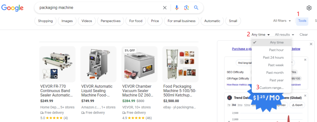
Task: Clear the search box with X icon
Action: point(165,8)
